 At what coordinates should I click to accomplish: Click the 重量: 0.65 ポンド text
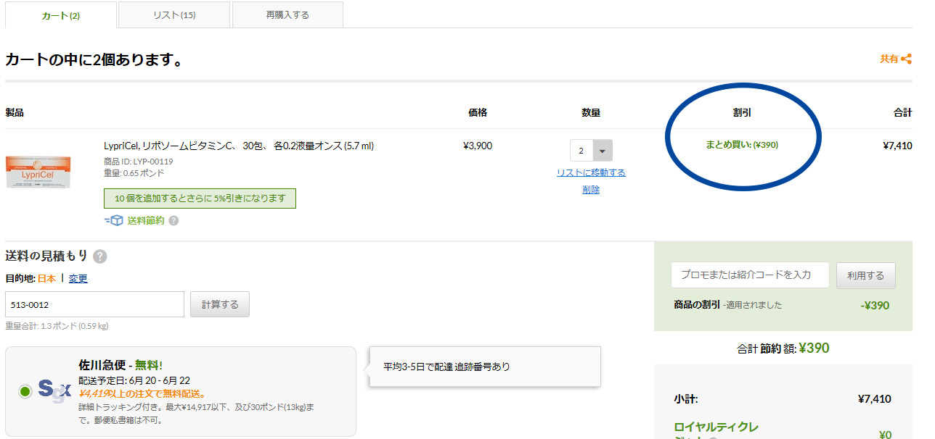click(x=134, y=173)
